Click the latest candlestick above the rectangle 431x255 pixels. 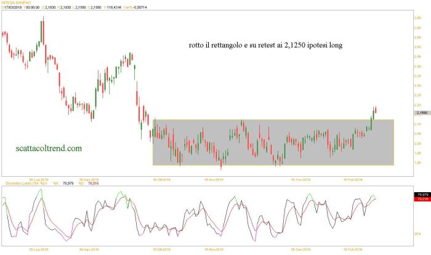point(376,110)
